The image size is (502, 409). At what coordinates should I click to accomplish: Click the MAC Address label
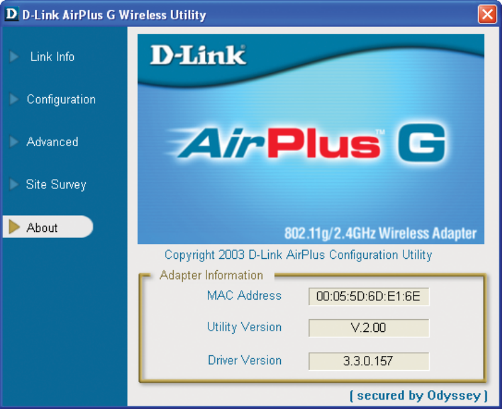(x=244, y=295)
